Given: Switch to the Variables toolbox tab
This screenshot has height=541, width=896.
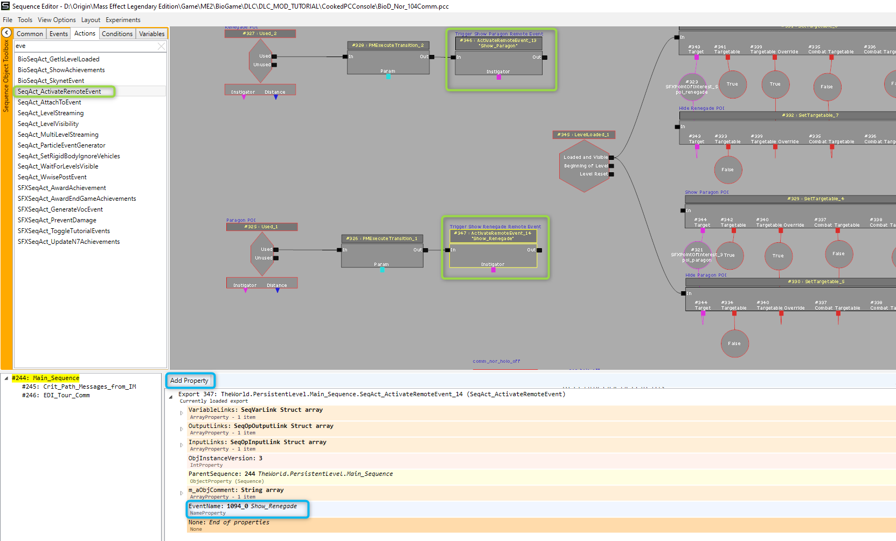Looking at the screenshot, I should [x=152, y=33].
